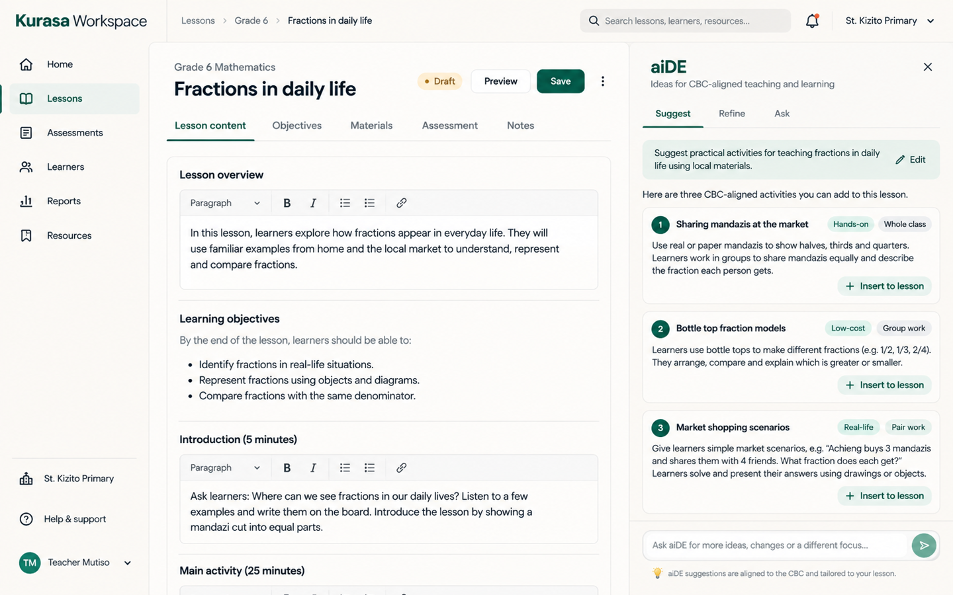The width and height of the screenshot is (953, 595).
Task: Insert link in Lesson overview toolbar
Action: [x=401, y=203]
